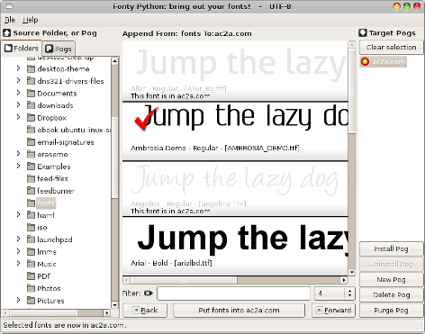Click the Photos folder icon
Viewport: 425px width, 334px height.
pos(31,288)
